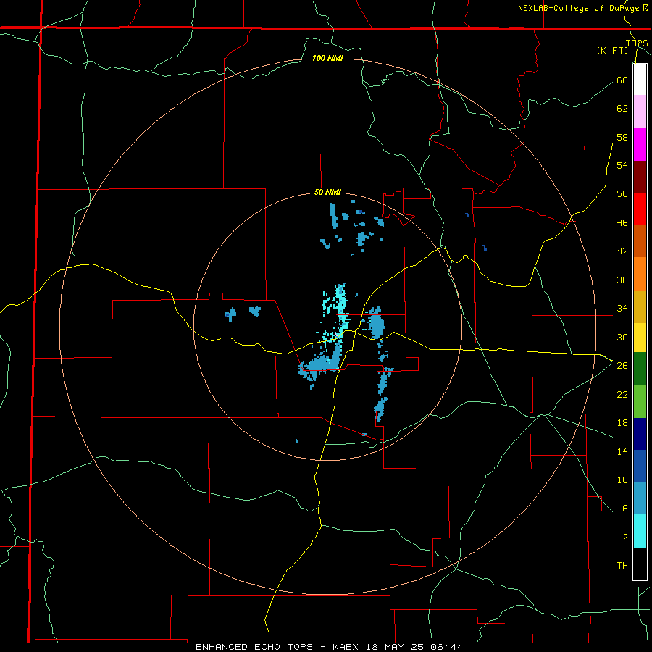Select the light blue legend swatch
Viewport: 652px width, 652px height.
640,498
